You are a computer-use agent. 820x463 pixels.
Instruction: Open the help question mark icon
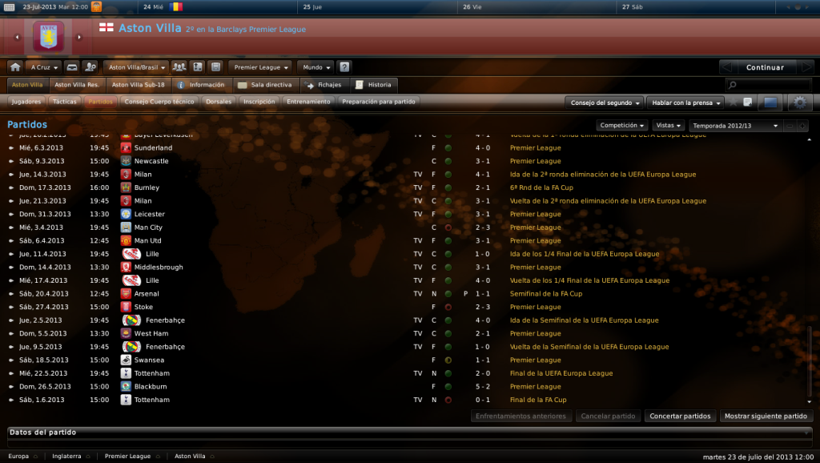click(x=344, y=67)
